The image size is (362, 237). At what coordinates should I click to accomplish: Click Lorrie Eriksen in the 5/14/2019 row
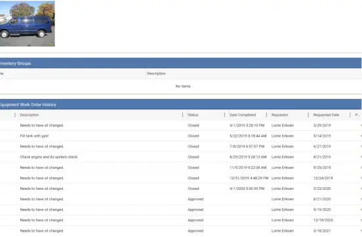pos(283,136)
